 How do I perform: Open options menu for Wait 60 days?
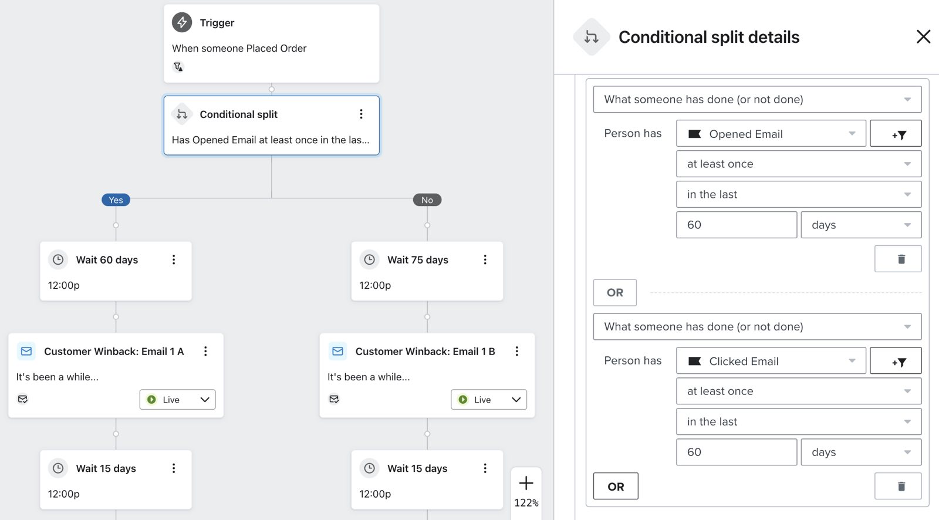pyautogui.click(x=174, y=259)
